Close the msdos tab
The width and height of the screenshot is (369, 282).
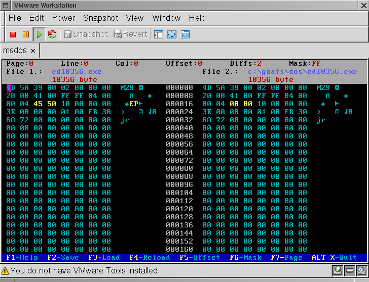point(33,51)
